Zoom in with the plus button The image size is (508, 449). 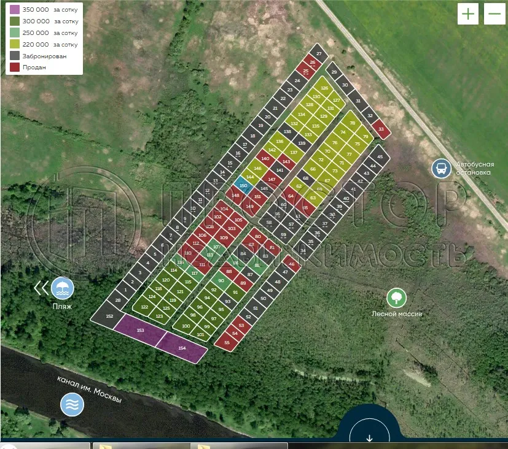tap(468, 14)
